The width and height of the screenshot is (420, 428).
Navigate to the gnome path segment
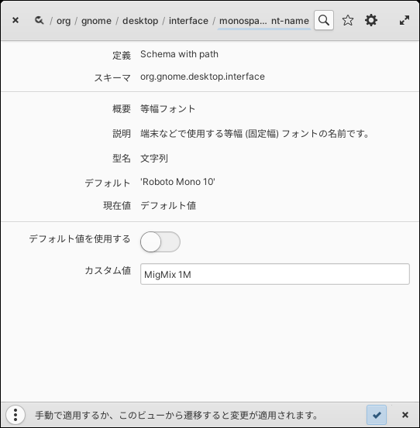tap(96, 21)
